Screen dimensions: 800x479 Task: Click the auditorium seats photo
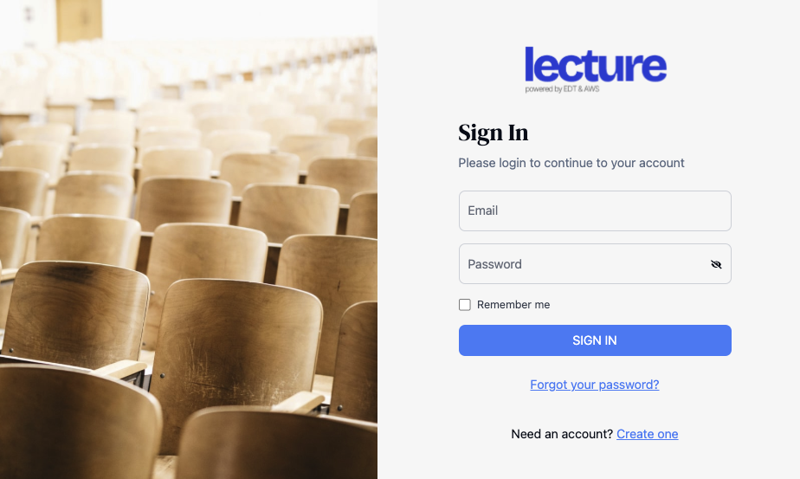189,239
